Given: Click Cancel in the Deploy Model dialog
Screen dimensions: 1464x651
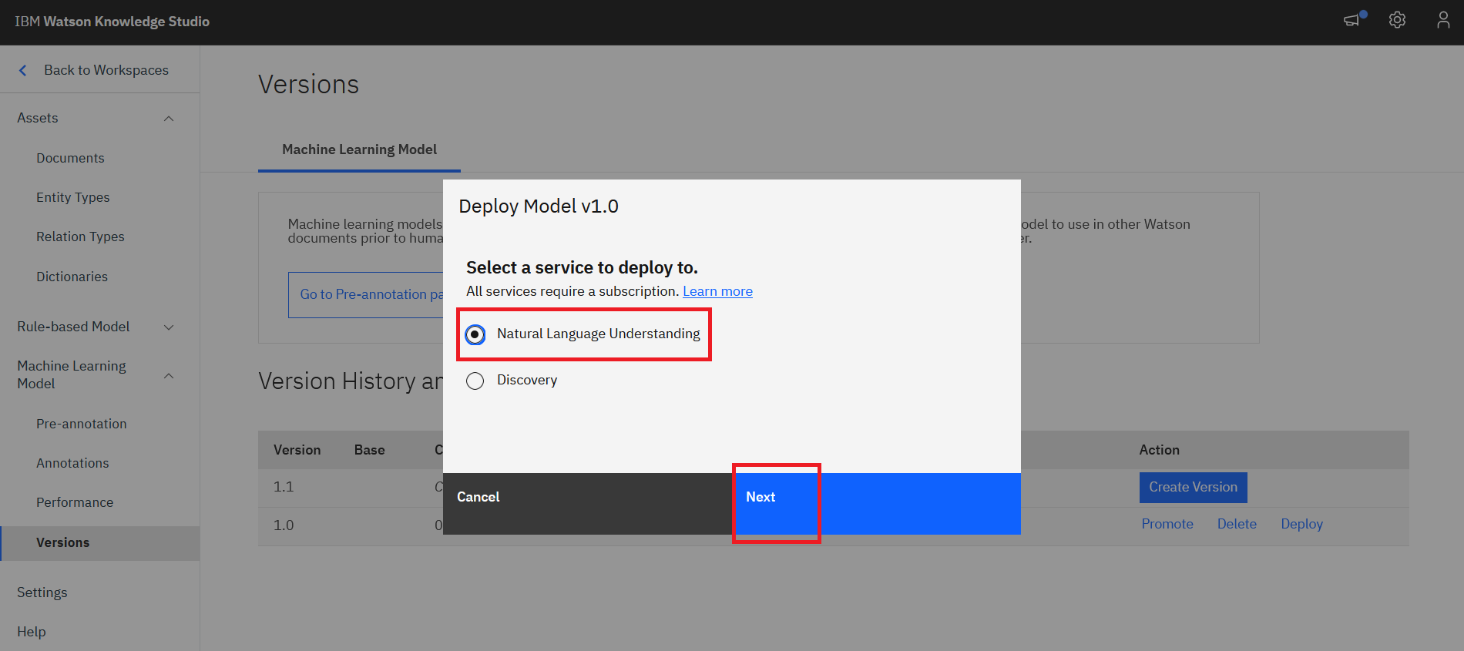Looking at the screenshot, I should [587, 504].
